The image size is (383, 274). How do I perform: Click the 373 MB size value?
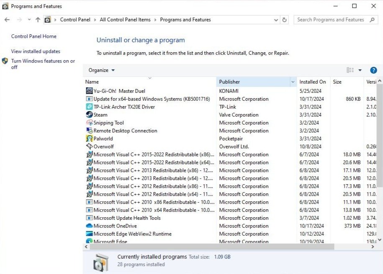pyautogui.click(x=352, y=226)
